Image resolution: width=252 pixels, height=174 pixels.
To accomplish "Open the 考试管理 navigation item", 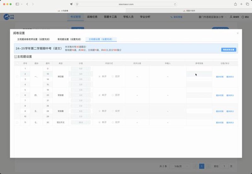I will click(x=76, y=17).
